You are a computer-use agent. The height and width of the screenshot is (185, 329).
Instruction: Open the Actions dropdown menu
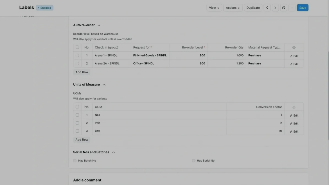click(233, 8)
